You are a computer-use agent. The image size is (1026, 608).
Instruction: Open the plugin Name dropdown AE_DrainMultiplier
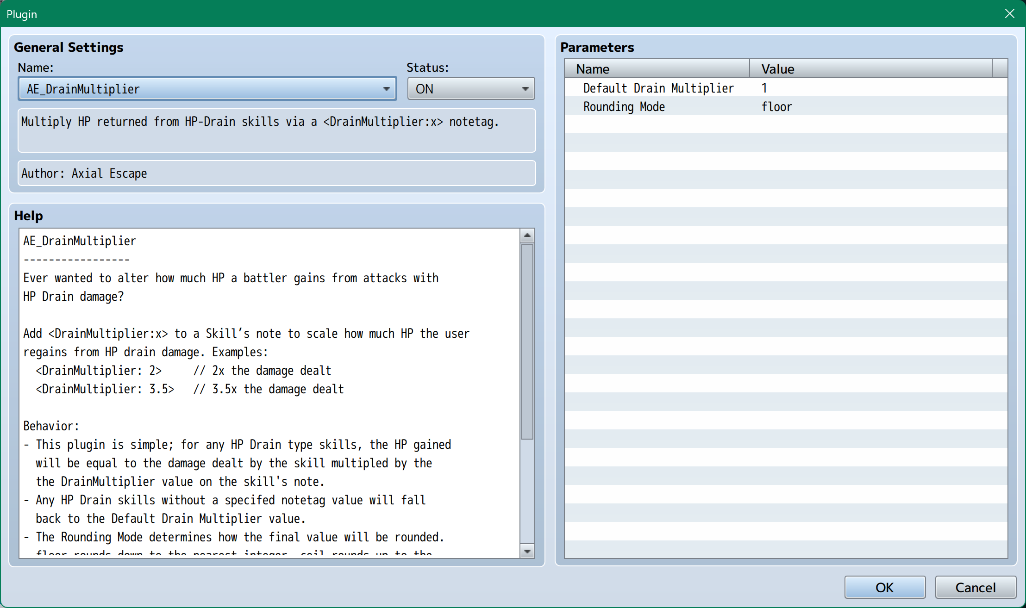(x=207, y=89)
